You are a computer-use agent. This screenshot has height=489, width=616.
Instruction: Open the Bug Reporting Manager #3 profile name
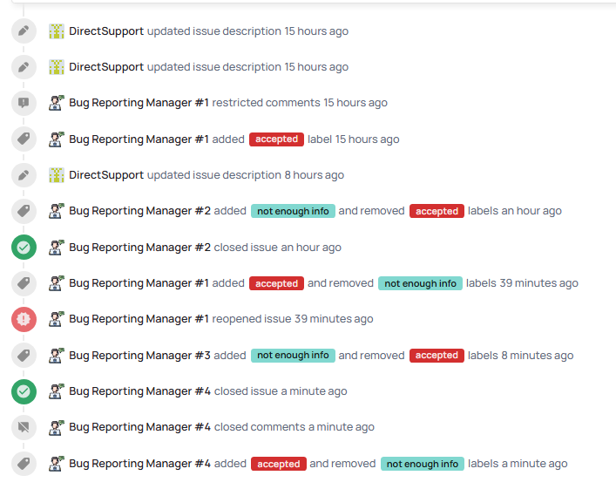[139, 356]
